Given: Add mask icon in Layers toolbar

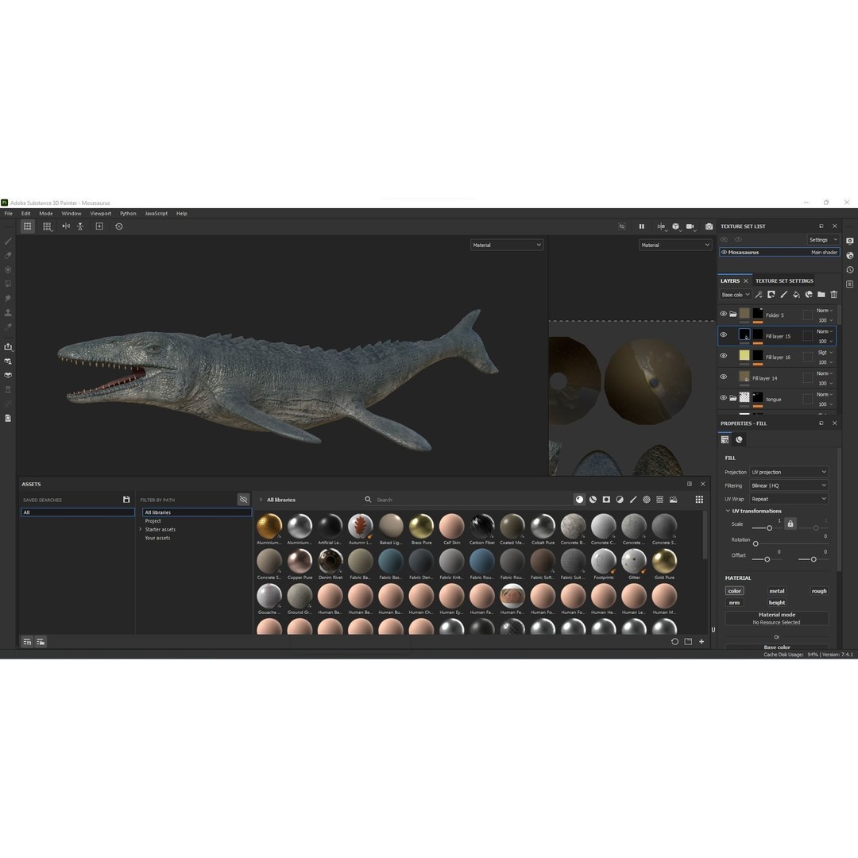Looking at the screenshot, I should [771, 295].
